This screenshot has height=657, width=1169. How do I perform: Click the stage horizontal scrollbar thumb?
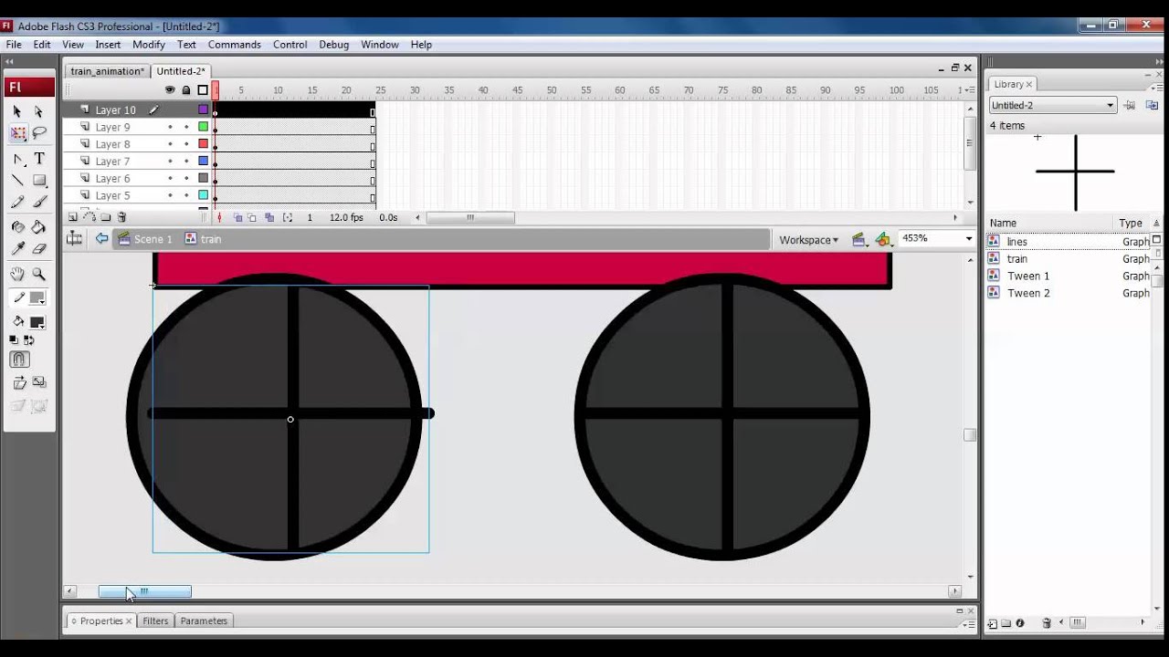(x=145, y=591)
